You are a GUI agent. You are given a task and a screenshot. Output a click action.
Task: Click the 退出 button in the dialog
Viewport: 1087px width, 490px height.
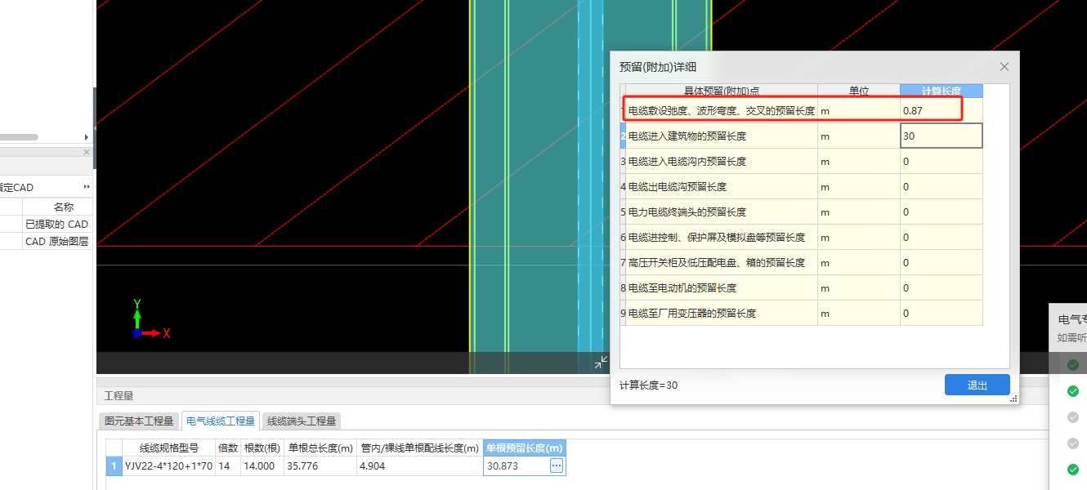(977, 384)
